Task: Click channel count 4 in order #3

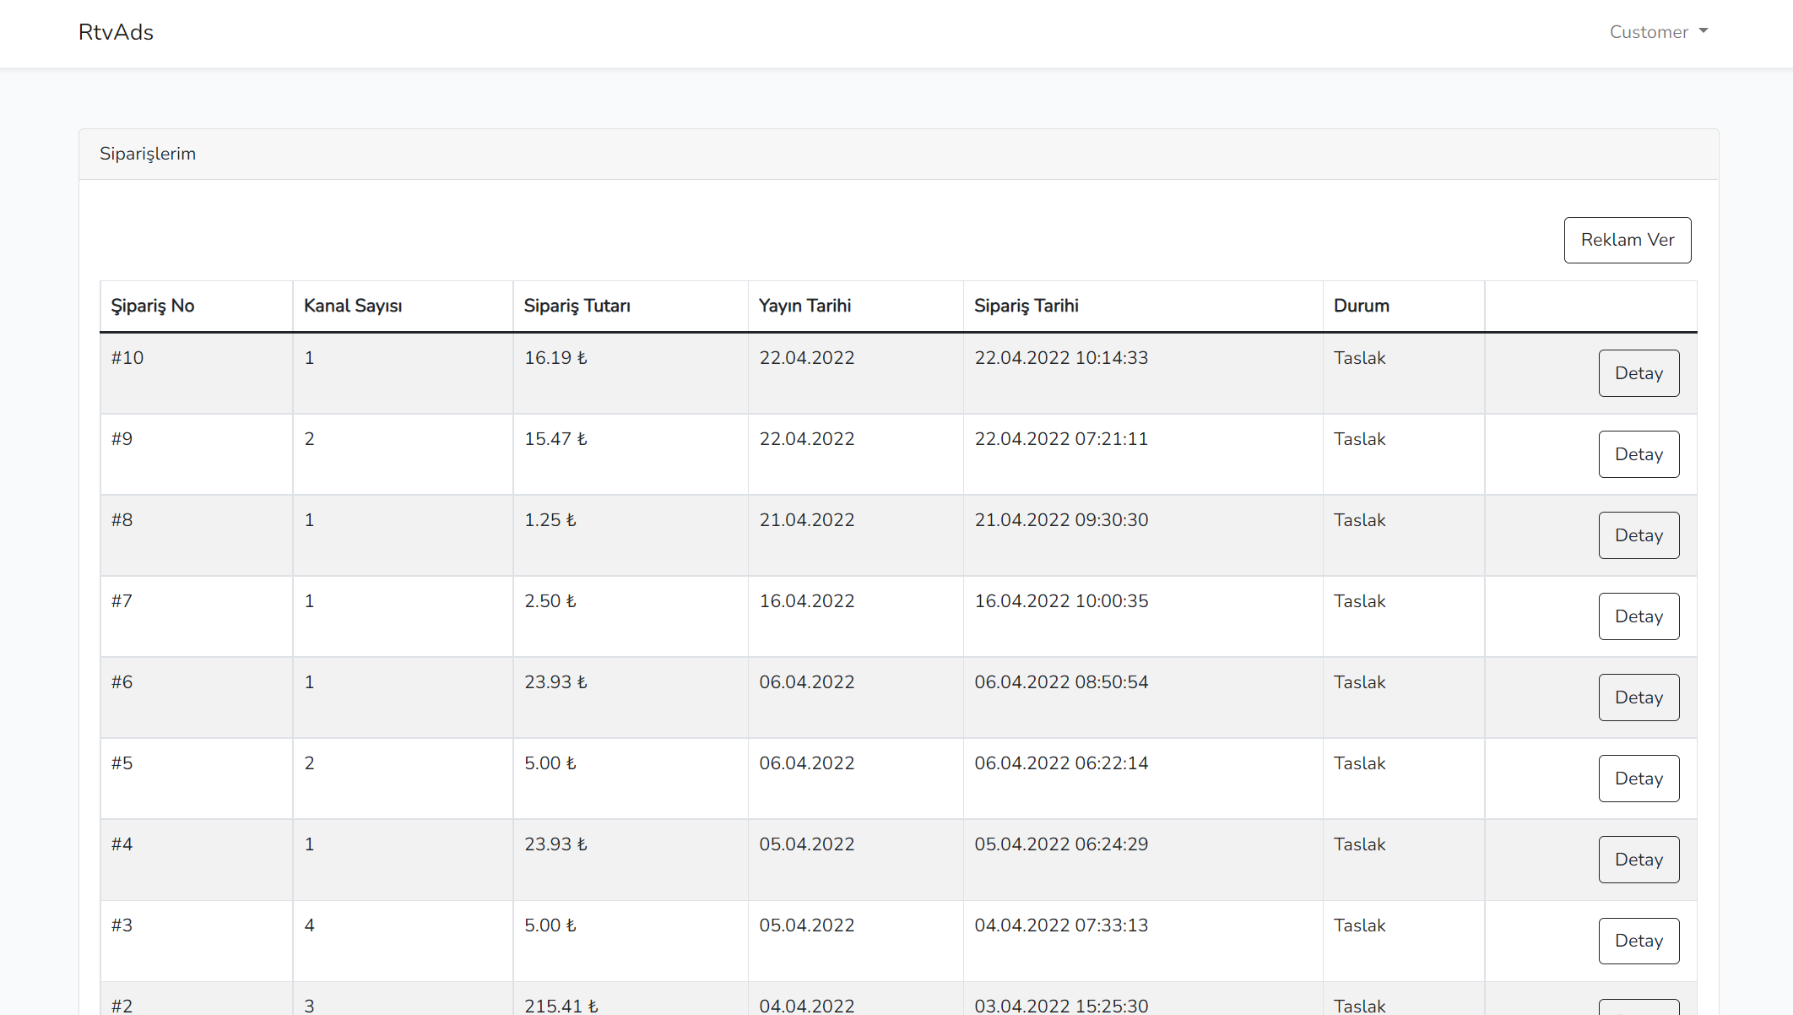Action: (x=310, y=925)
